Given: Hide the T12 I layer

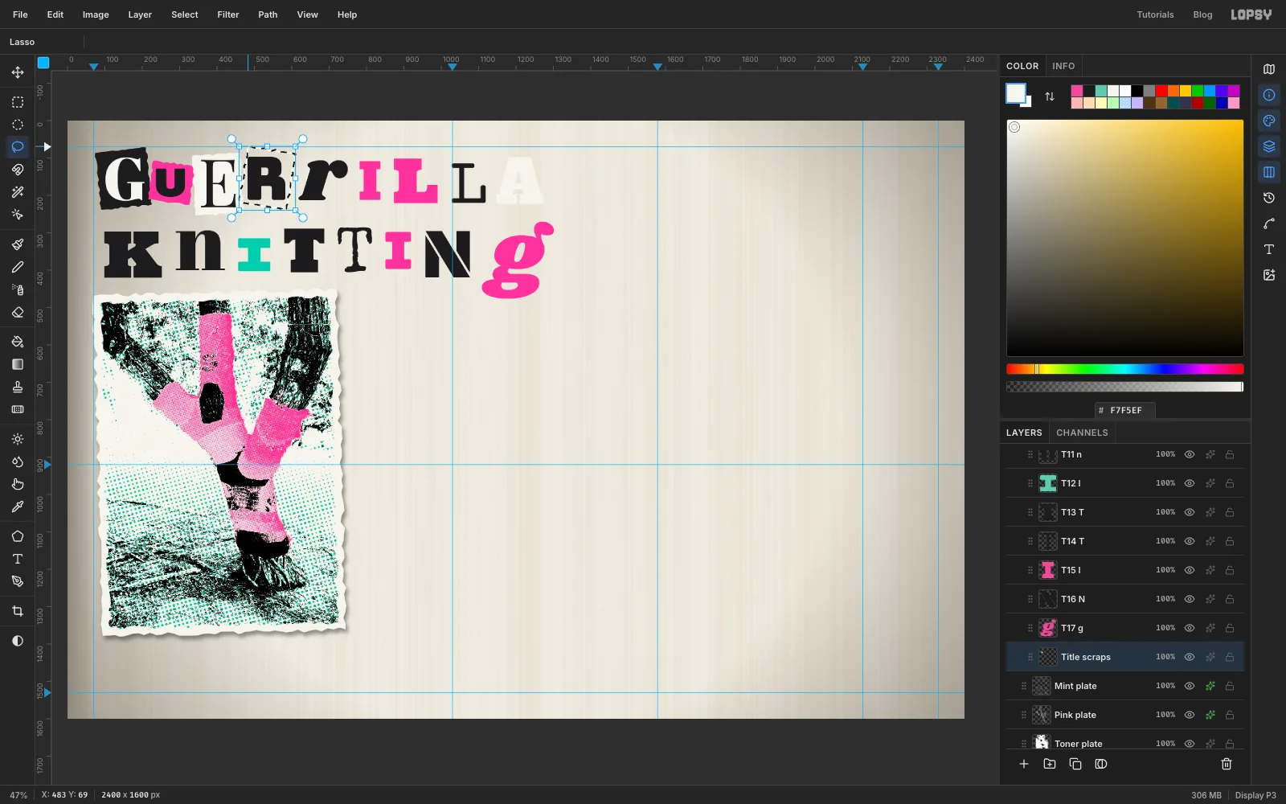Looking at the screenshot, I should tap(1190, 483).
